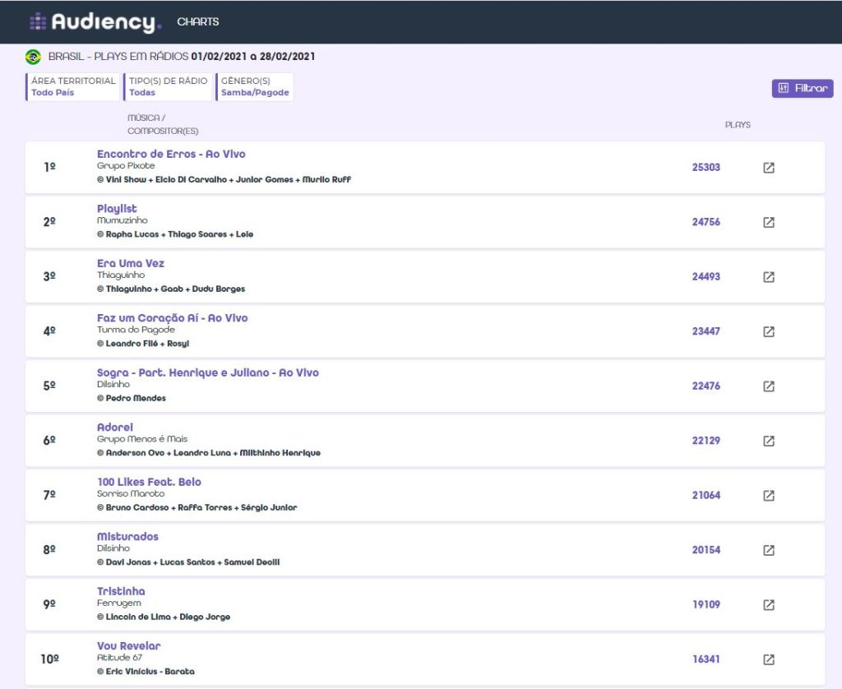This screenshot has width=842, height=689.
Task: Click the Plays column header
Action: coord(738,125)
